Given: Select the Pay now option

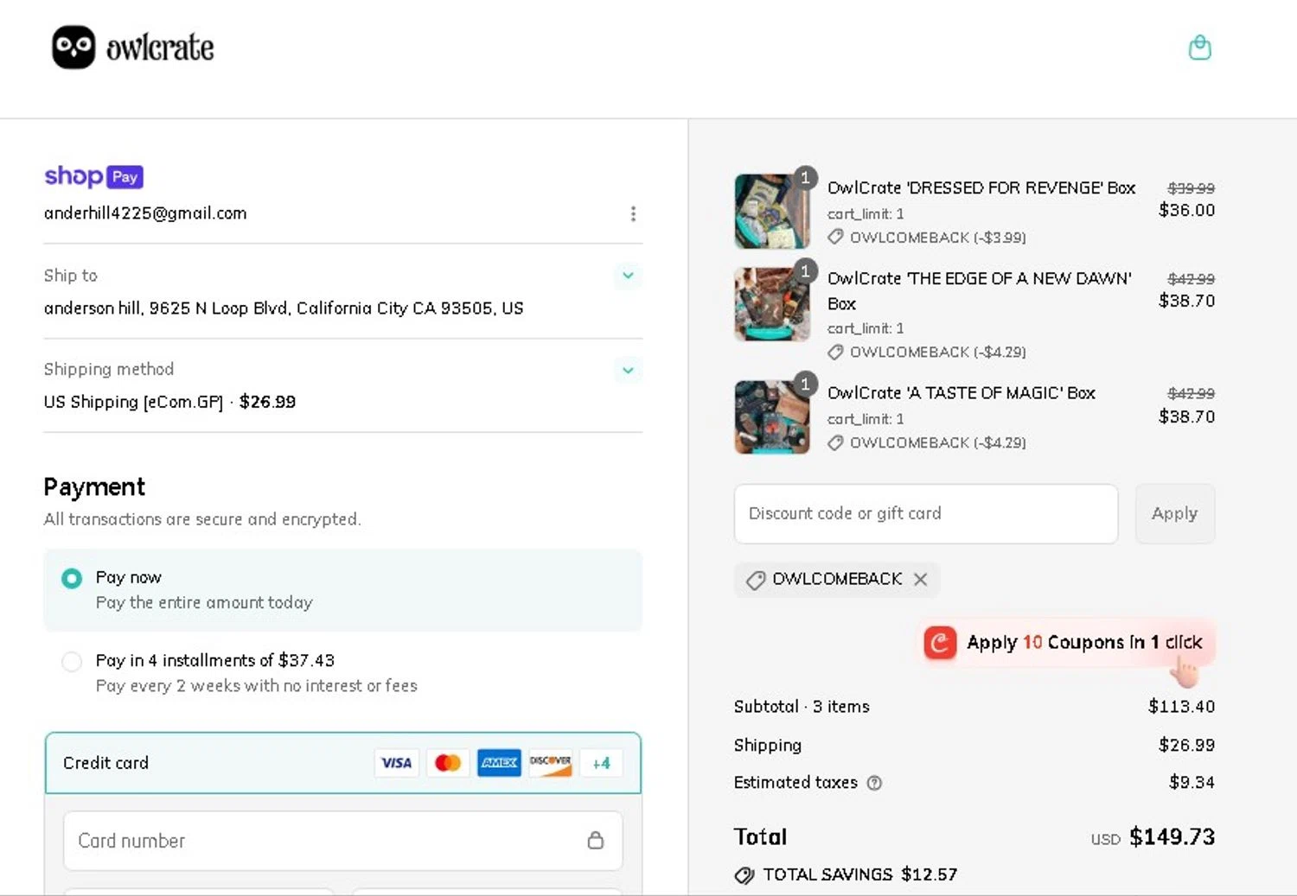Looking at the screenshot, I should coord(342,590).
